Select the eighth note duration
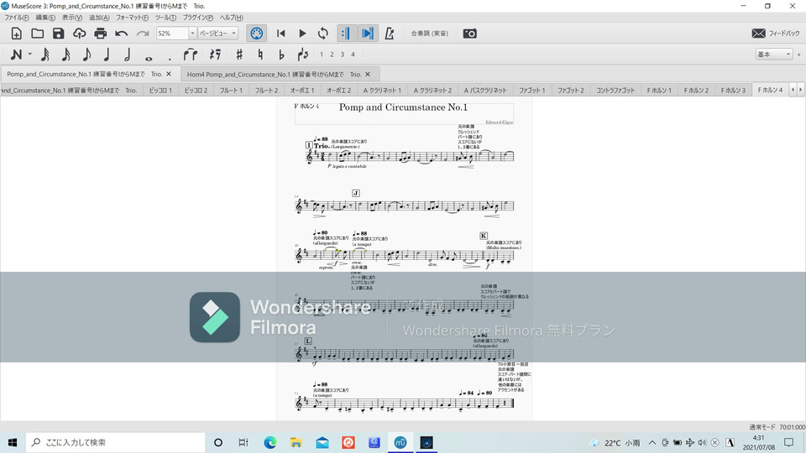This screenshot has width=806, height=453. (86, 54)
